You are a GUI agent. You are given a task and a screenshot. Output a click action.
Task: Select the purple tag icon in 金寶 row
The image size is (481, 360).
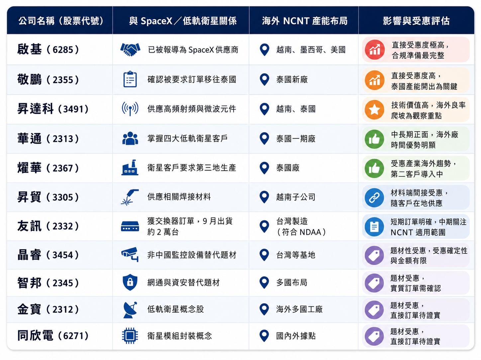coord(374,310)
